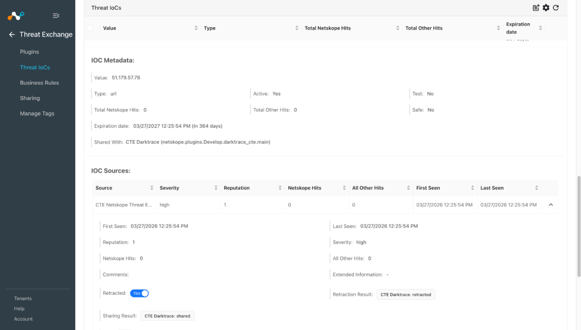
Task: Click the IOC Sources heading
Action: point(111,171)
